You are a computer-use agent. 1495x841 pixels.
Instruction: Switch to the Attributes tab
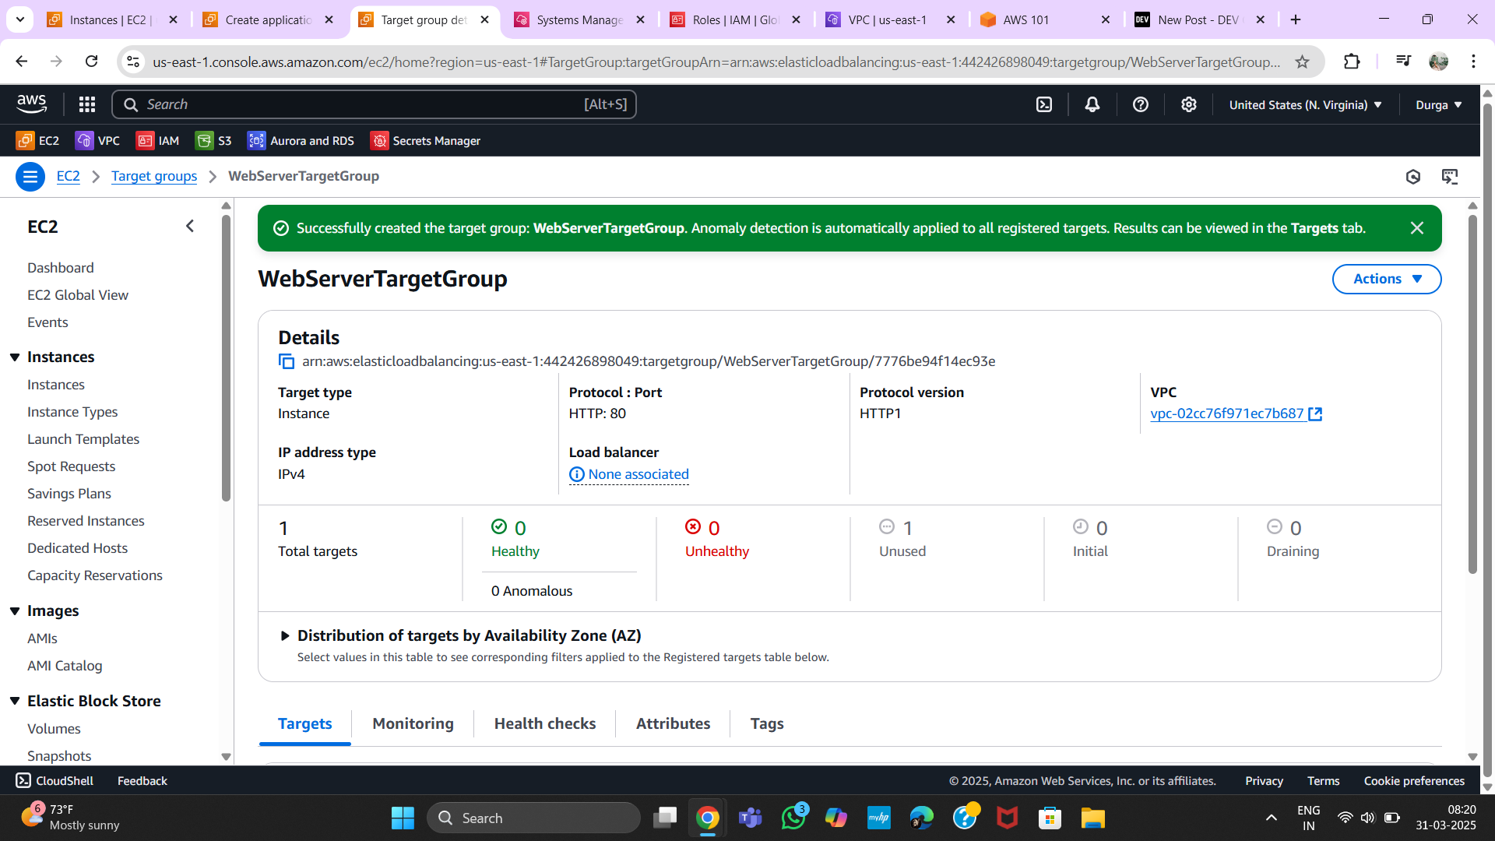[673, 724]
